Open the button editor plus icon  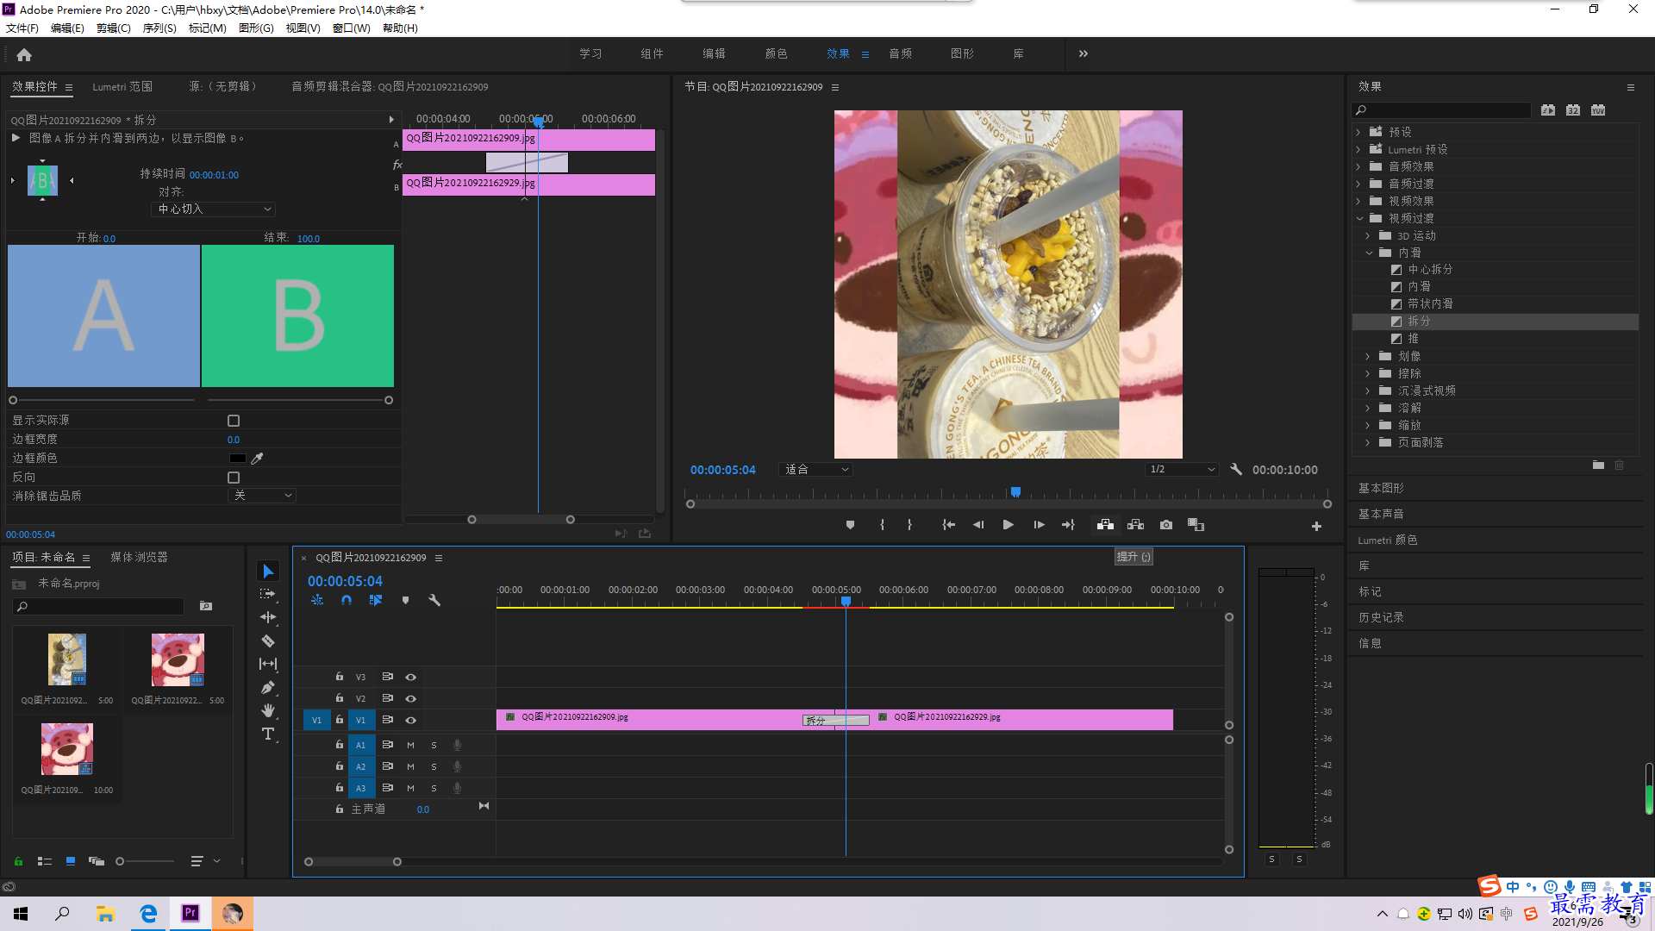[x=1316, y=526]
